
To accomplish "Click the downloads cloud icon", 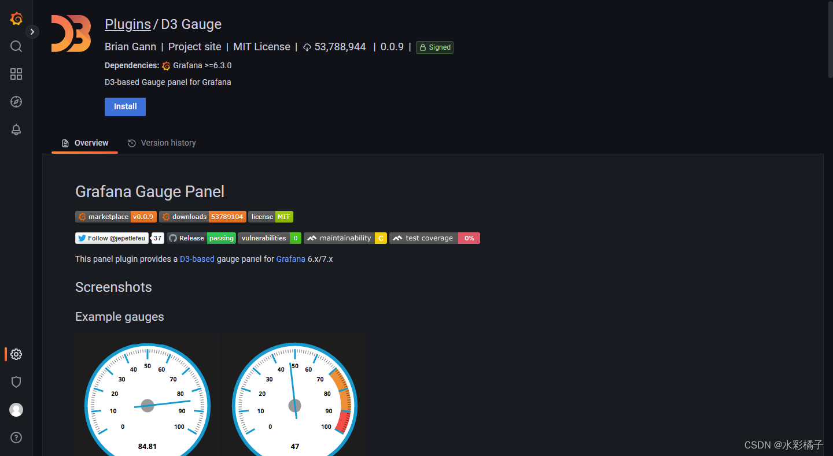I will pos(307,47).
